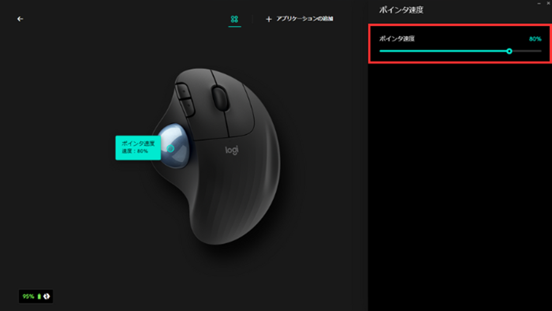
Task: Select the scroll wheel on the mouse image
Action: click(220, 98)
